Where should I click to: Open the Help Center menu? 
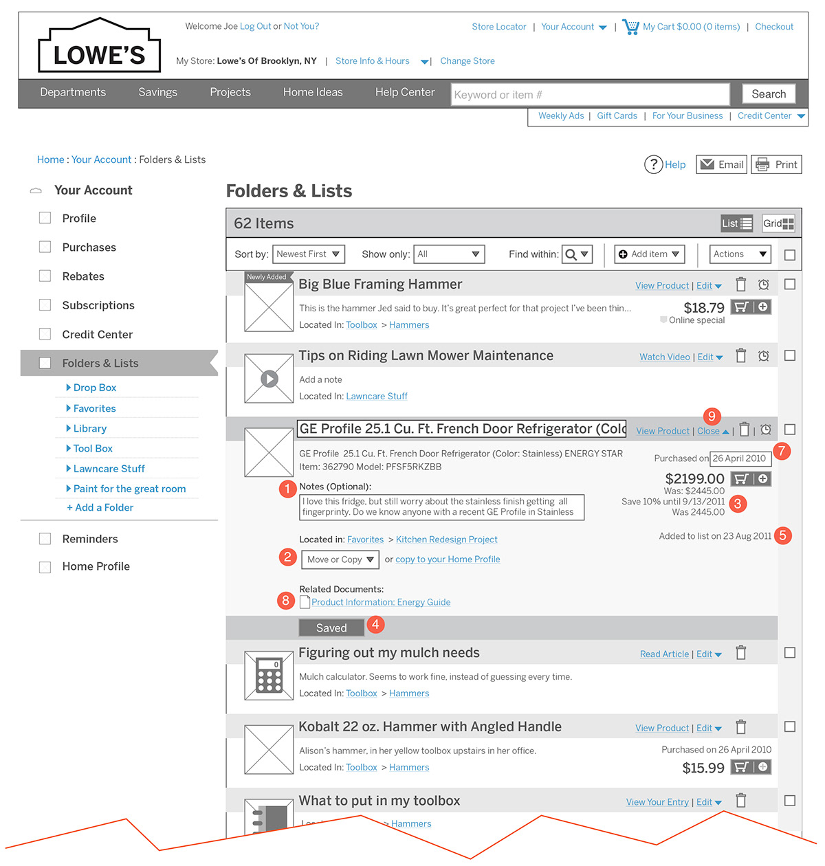pos(405,92)
